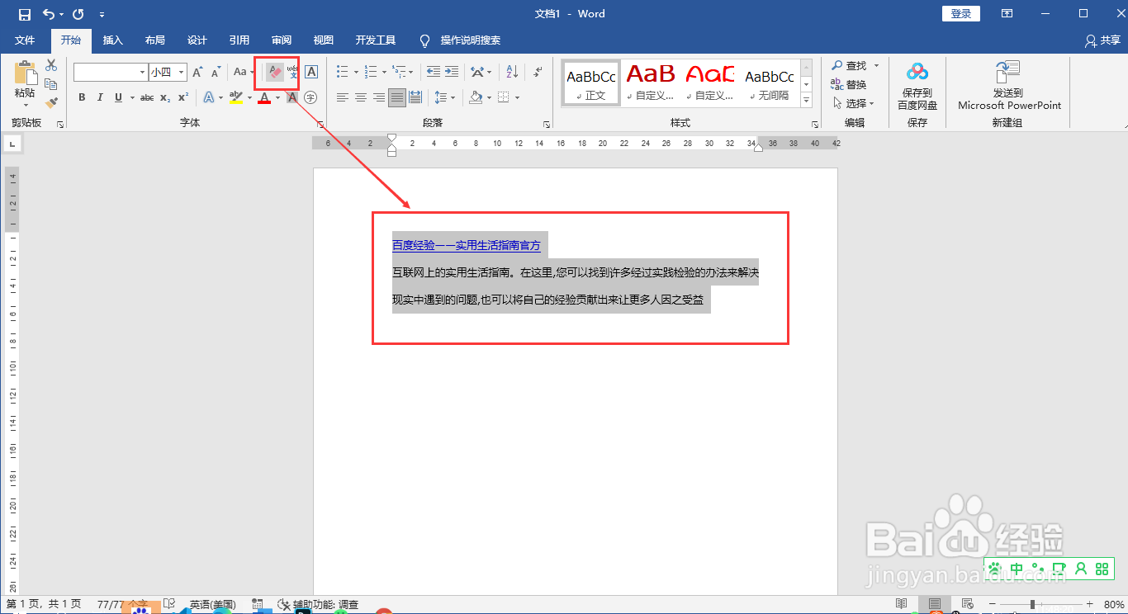Image resolution: width=1128 pixels, height=614 pixels.
Task: Clear all formatting with the eraser icon
Action: pyautogui.click(x=275, y=73)
